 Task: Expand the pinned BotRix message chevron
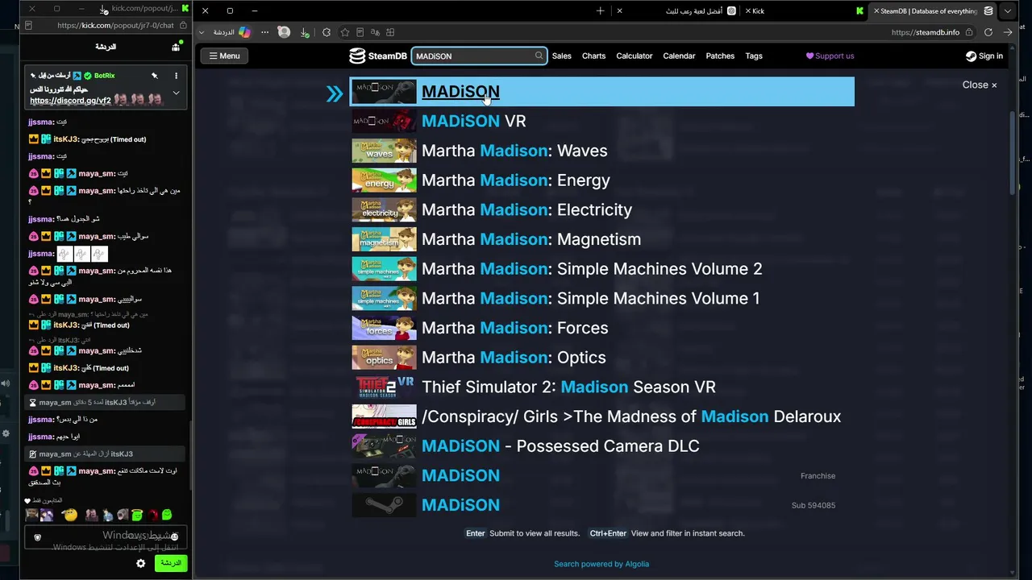(x=176, y=93)
